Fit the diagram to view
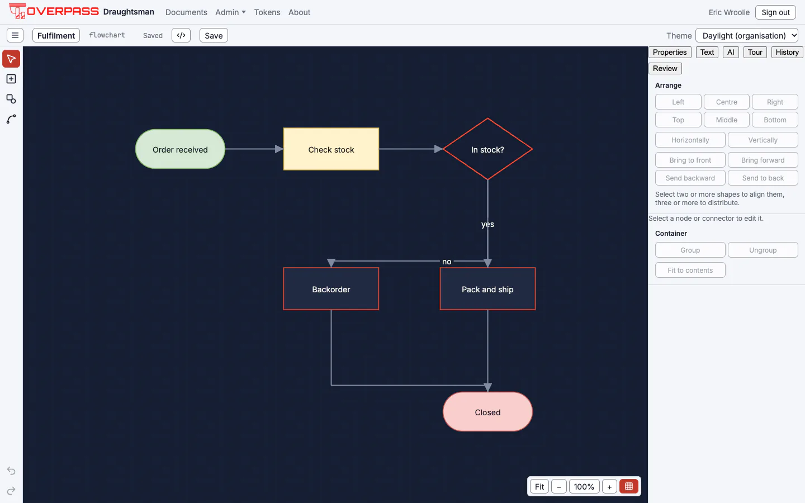This screenshot has width=805, height=503. coord(539,486)
